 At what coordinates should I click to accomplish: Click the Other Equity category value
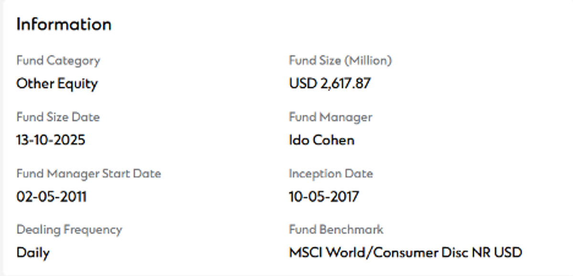coord(57,83)
